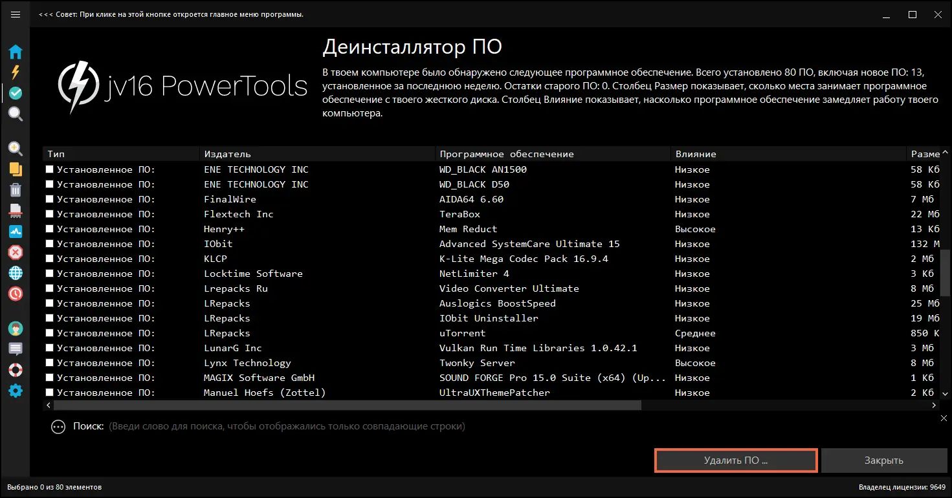The width and height of the screenshot is (952, 498).
Task: Click the horizontal scroll-right arrow
Action: [x=934, y=405]
